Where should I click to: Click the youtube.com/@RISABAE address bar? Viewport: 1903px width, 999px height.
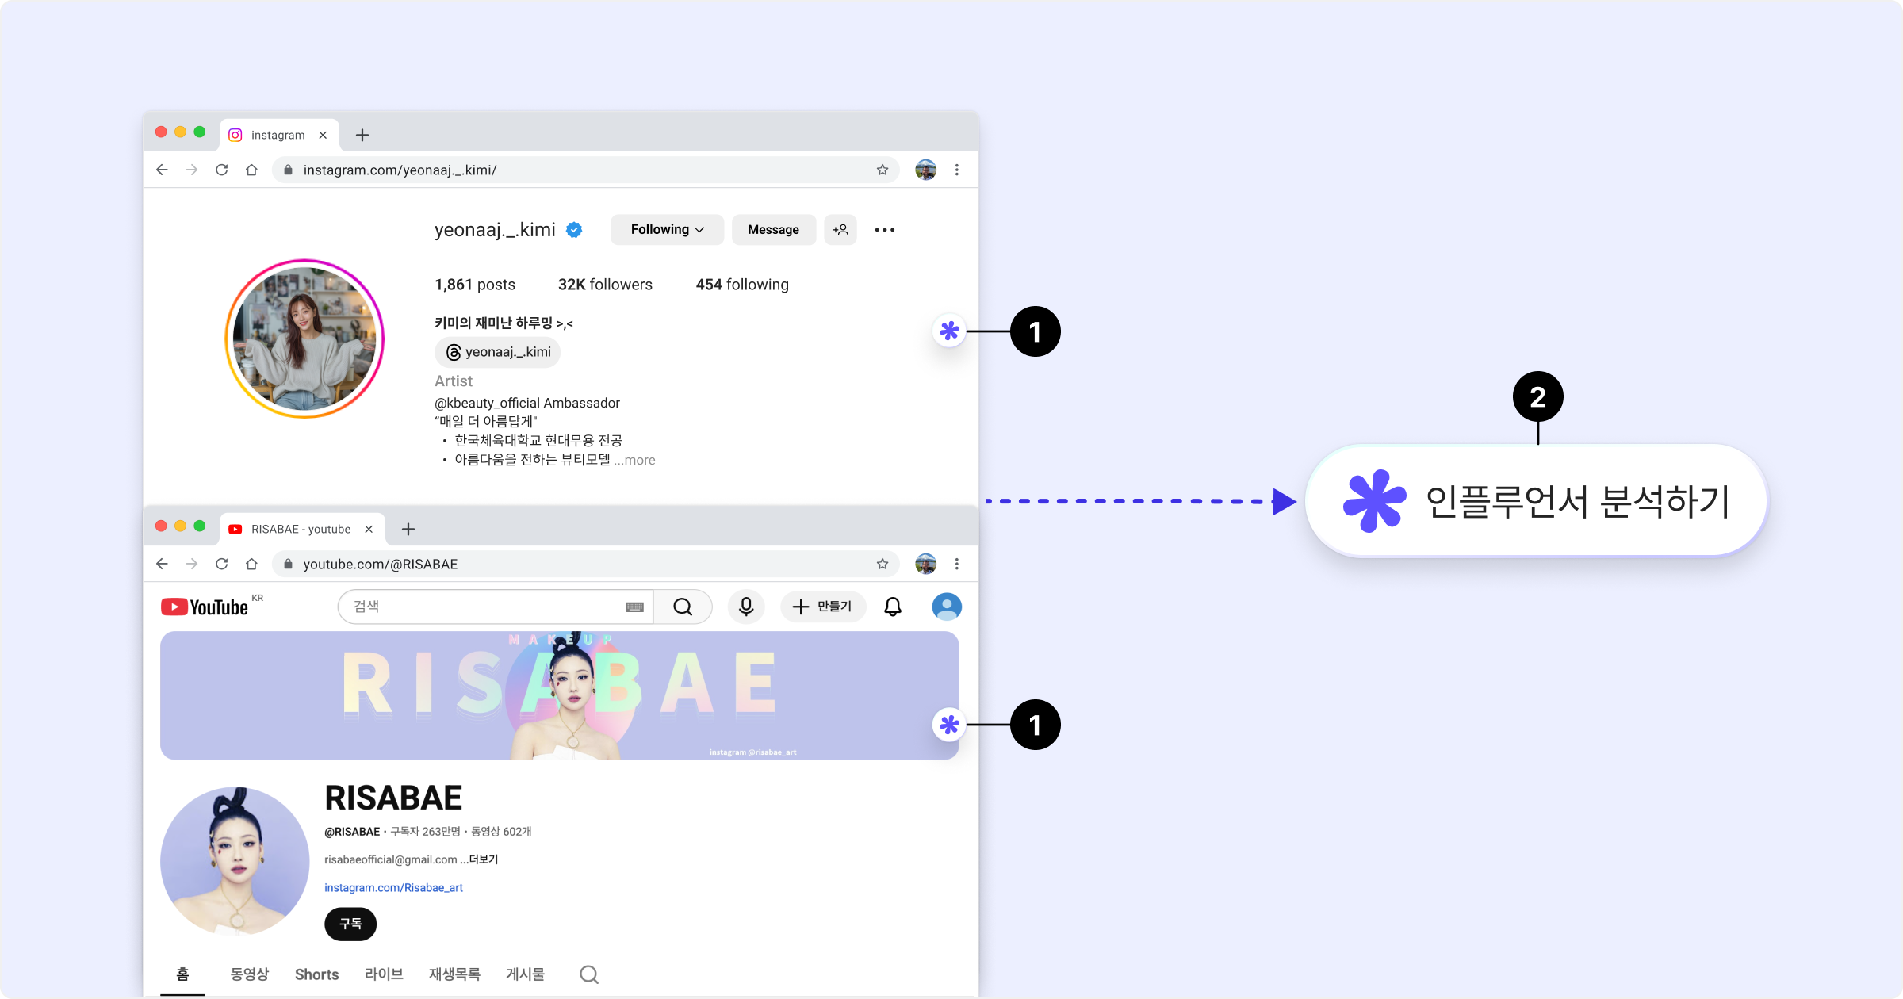click(585, 564)
